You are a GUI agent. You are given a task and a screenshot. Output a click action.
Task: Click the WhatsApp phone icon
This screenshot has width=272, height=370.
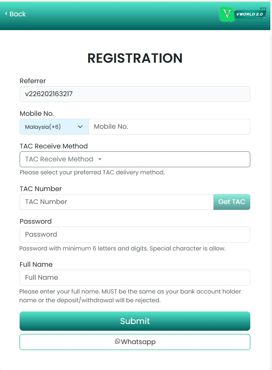pyautogui.click(x=117, y=342)
